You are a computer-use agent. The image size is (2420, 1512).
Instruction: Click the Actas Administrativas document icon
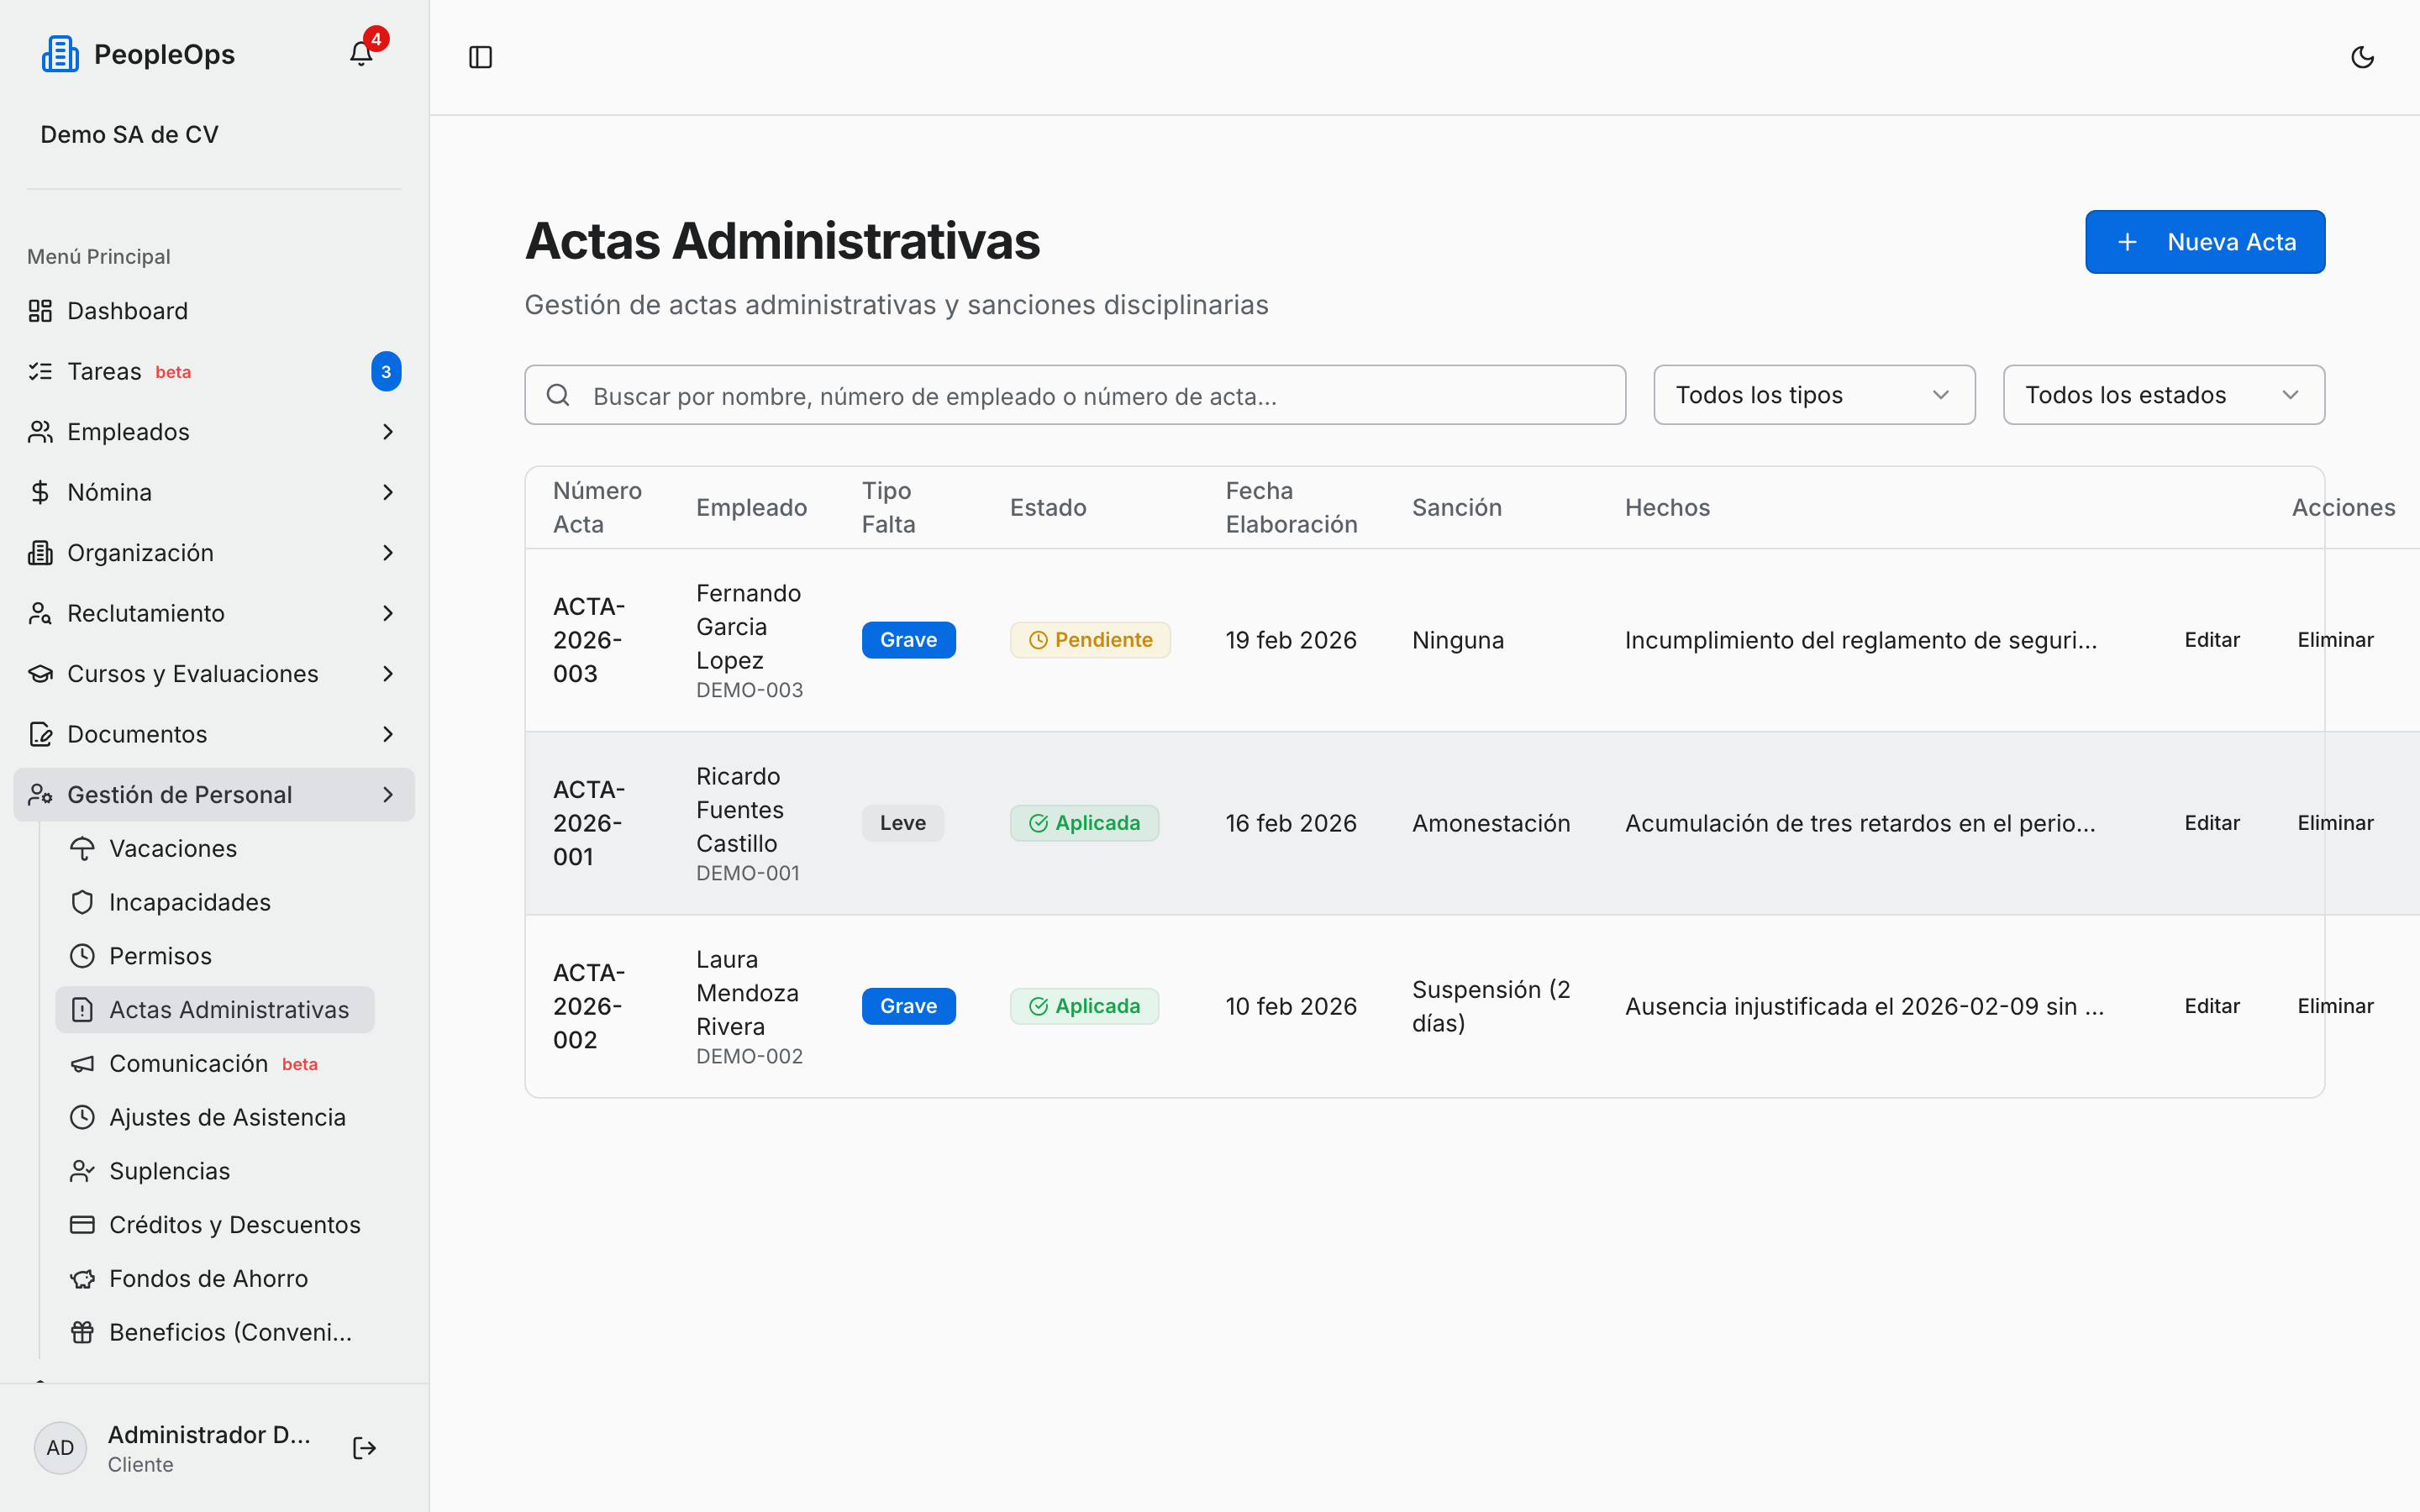[x=82, y=1010]
